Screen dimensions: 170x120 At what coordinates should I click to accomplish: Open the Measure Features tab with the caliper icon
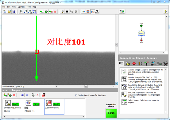point(141,63)
